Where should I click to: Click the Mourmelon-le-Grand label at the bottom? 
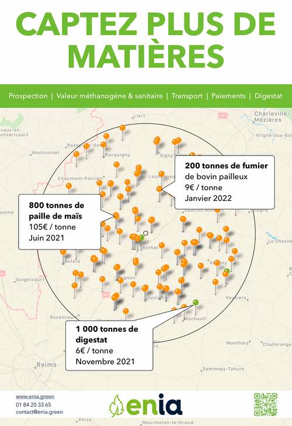pyautogui.click(x=168, y=422)
